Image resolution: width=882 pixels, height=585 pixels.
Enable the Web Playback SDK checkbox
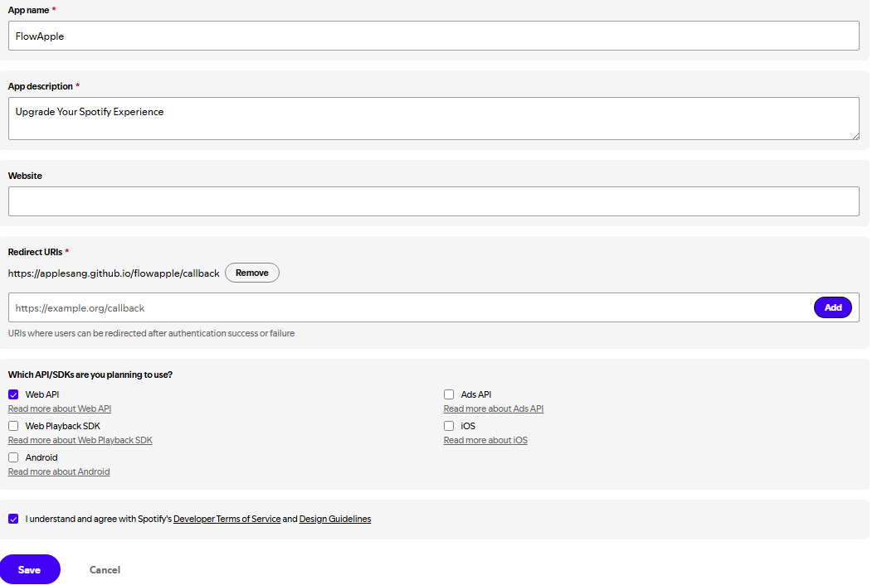(13, 426)
